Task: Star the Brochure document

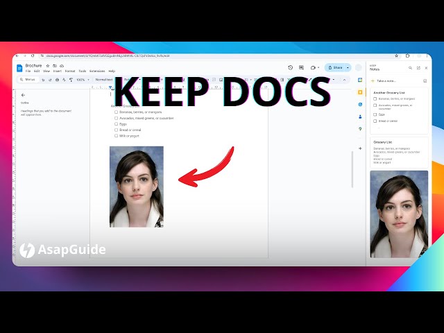Action: [48, 66]
